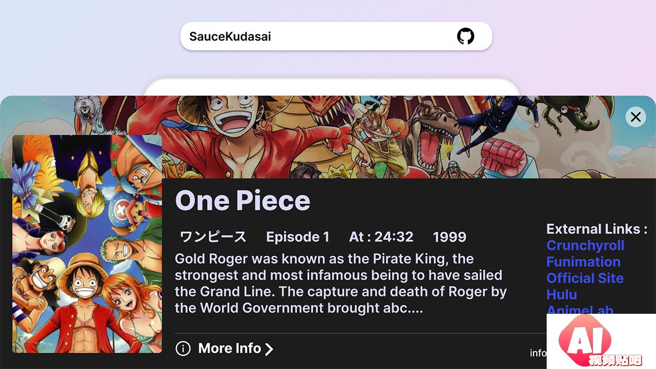
Task: Visit the Funimation link
Action: [583, 262]
